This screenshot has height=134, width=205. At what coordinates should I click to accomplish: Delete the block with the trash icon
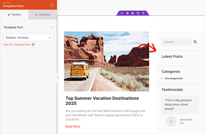(x=143, y=13)
